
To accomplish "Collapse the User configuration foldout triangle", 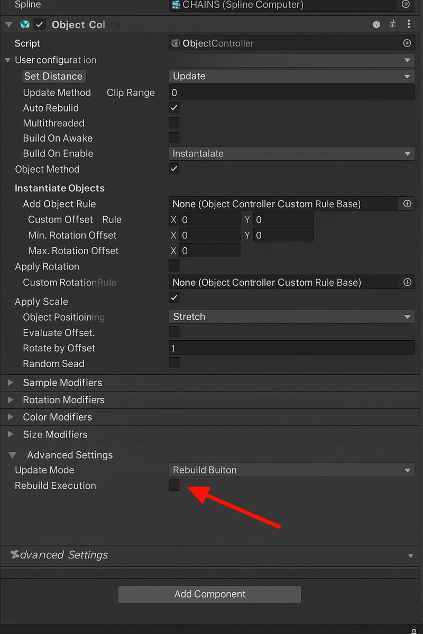I will 7,60.
